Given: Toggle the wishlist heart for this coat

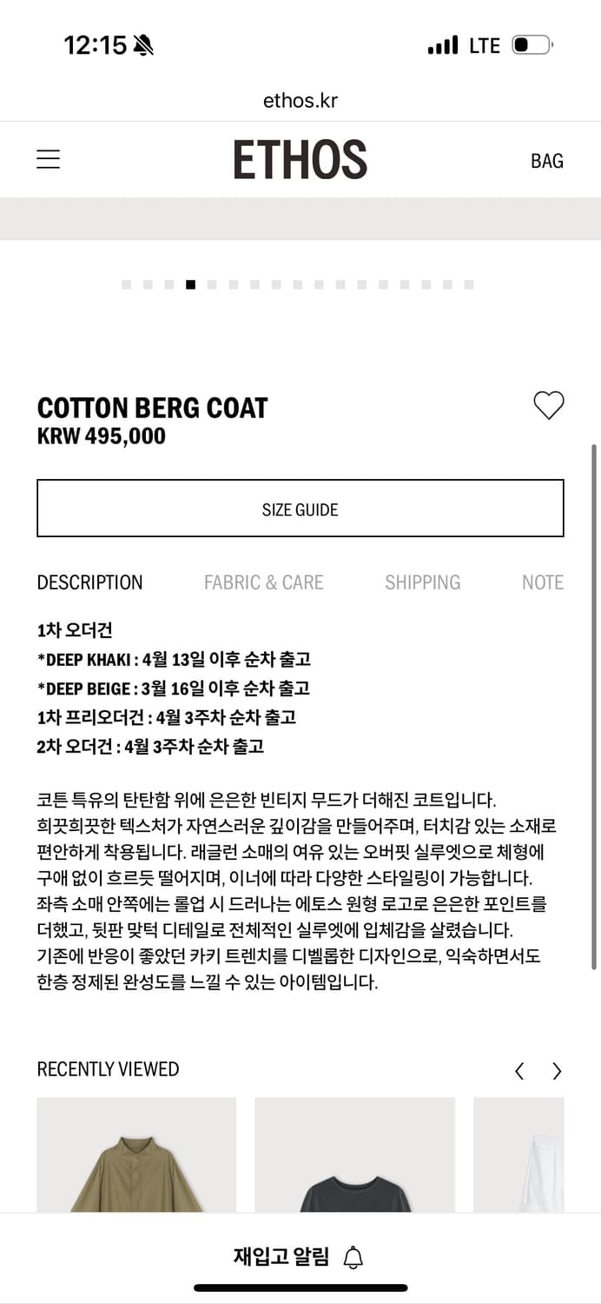Looking at the screenshot, I should click(x=548, y=405).
